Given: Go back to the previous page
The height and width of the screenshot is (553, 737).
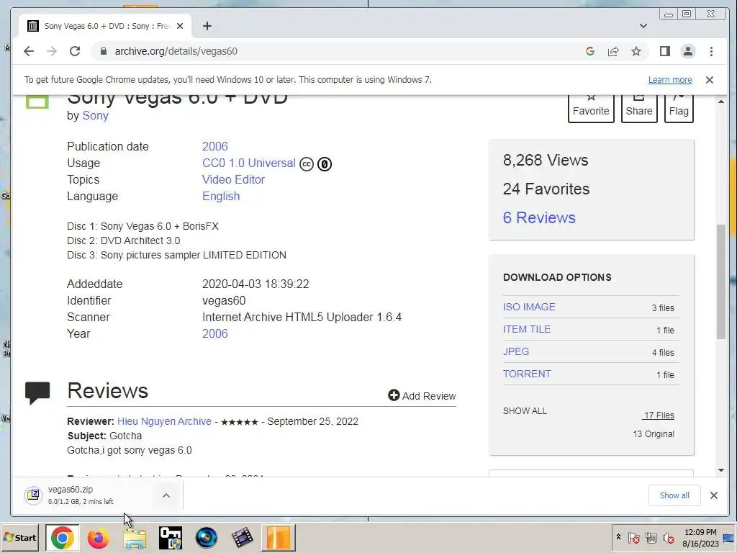Looking at the screenshot, I should pyautogui.click(x=29, y=51).
